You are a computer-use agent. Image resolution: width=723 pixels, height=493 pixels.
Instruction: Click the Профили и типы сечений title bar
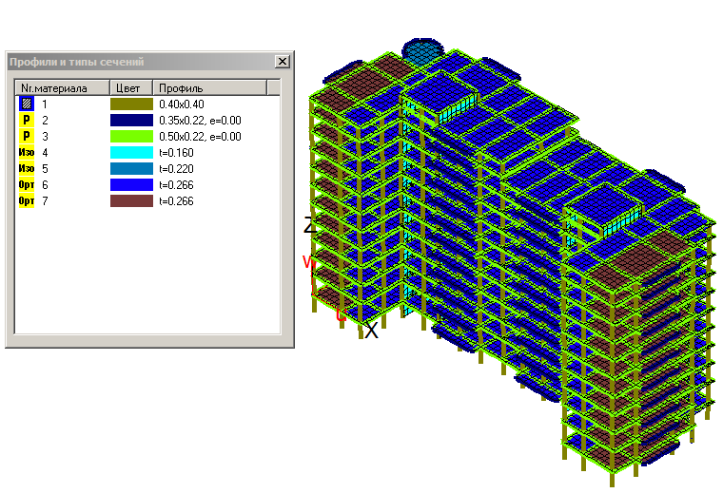click(x=149, y=62)
